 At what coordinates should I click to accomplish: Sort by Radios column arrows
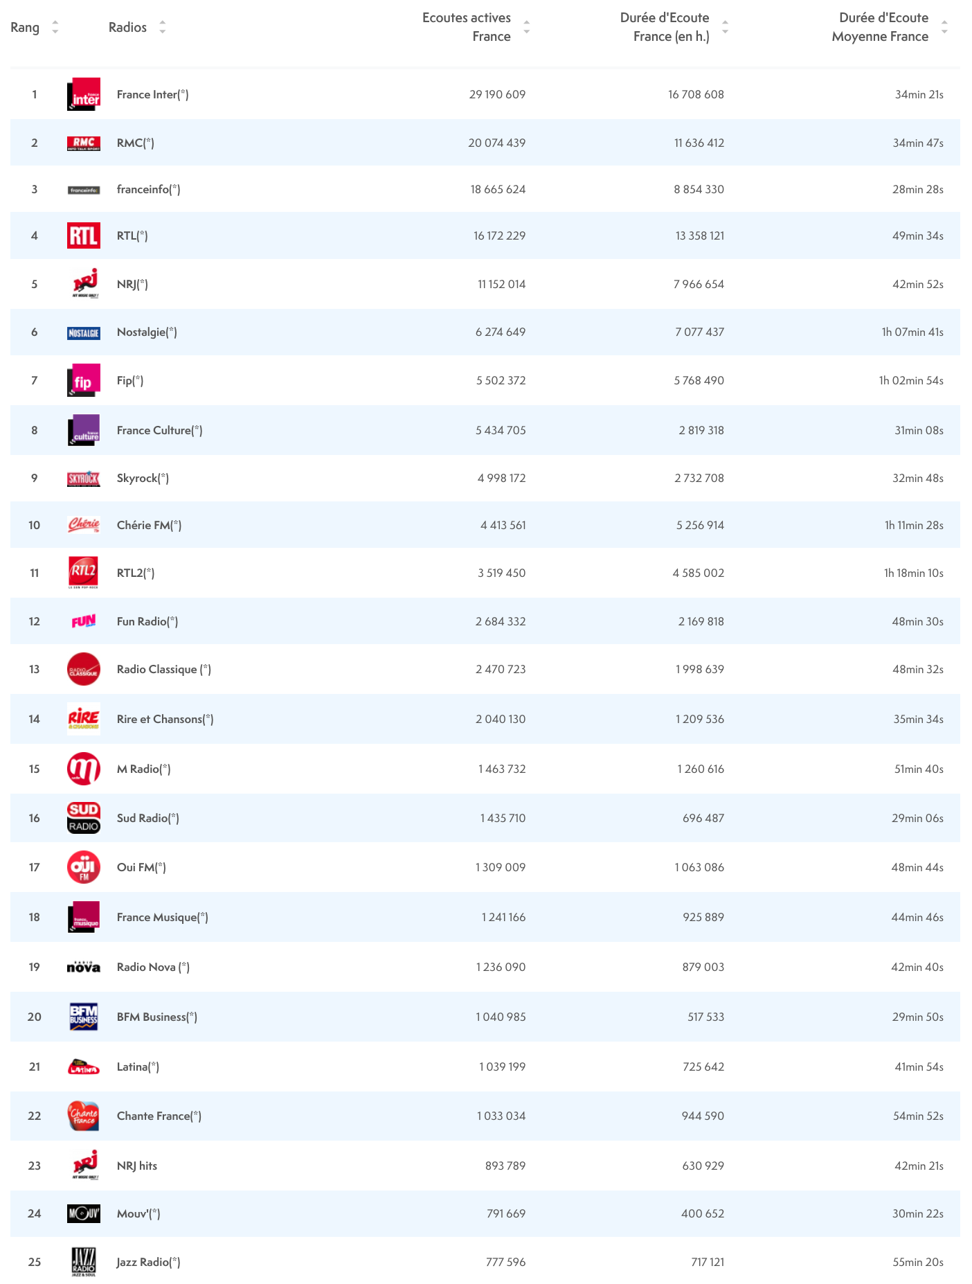pyautogui.click(x=163, y=27)
